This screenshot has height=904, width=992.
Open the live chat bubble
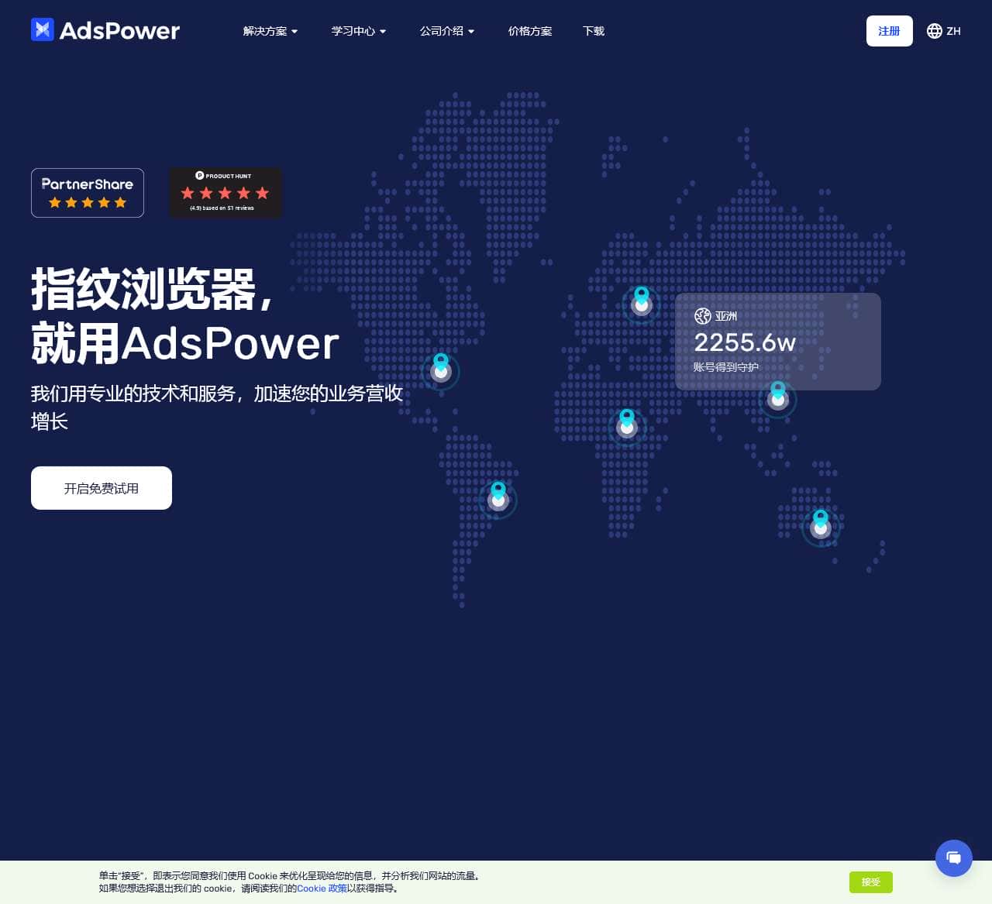click(954, 858)
